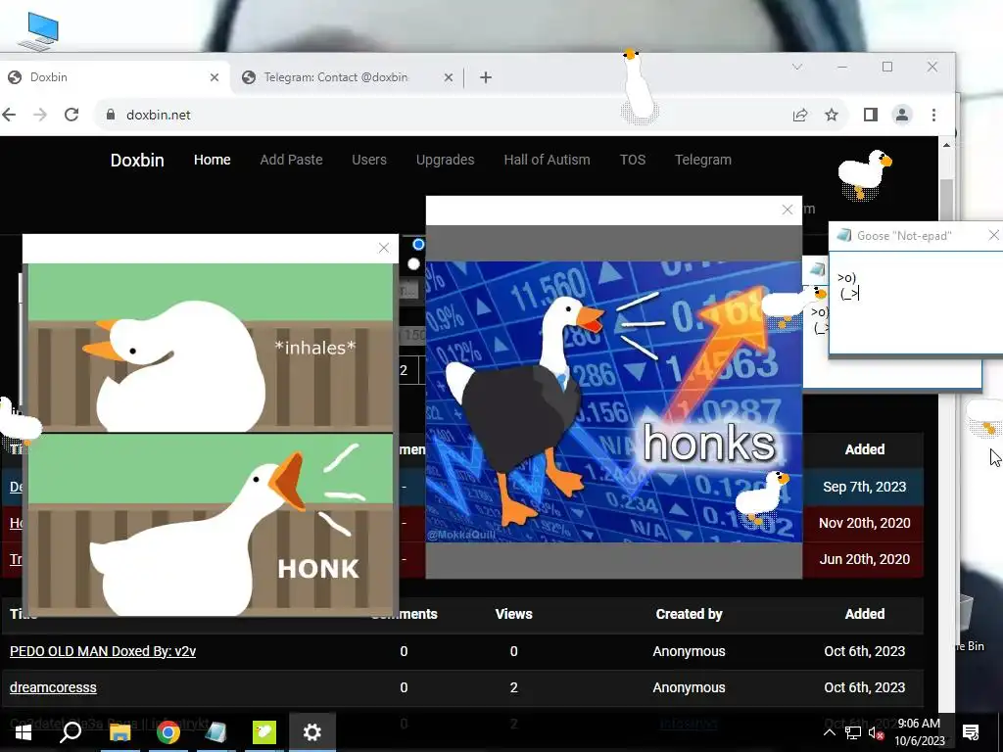Show hidden system tray icons
Viewport: 1003px width, 752px height.
[x=829, y=732]
